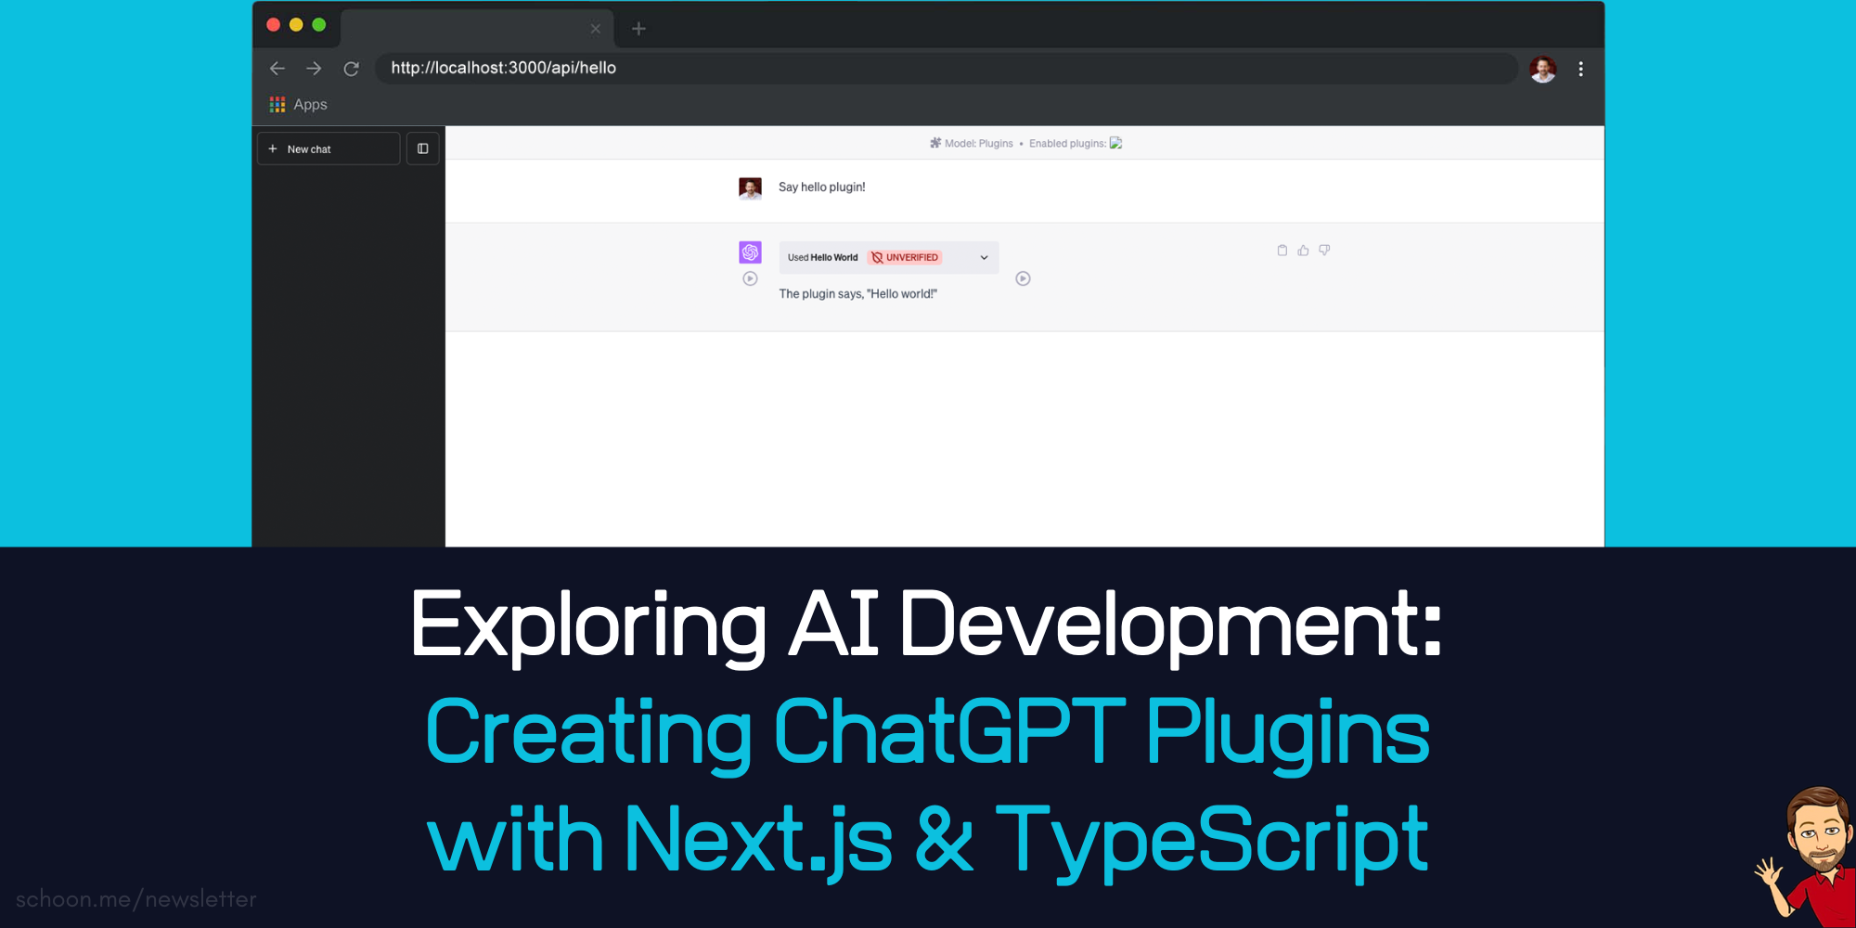Go forward with the browser forward arrow

[x=314, y=69]
